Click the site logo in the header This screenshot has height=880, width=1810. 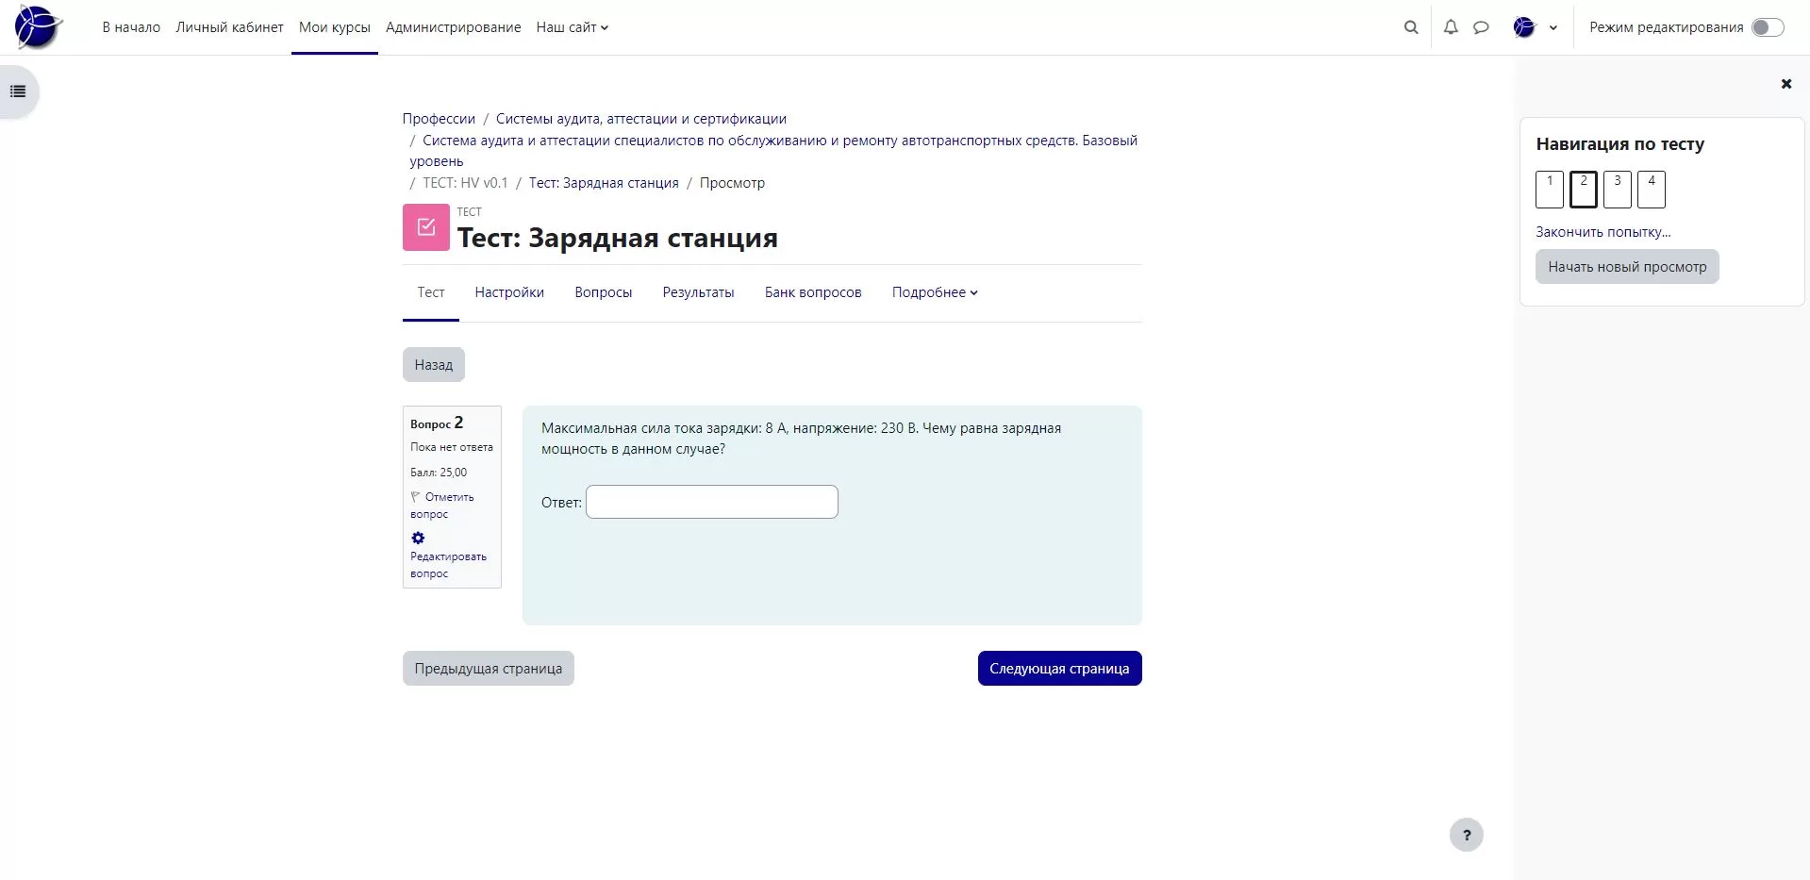click(39, 26)
